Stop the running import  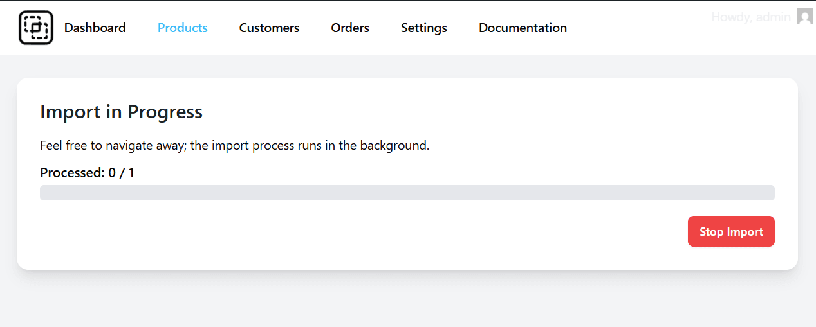(731, 231)
